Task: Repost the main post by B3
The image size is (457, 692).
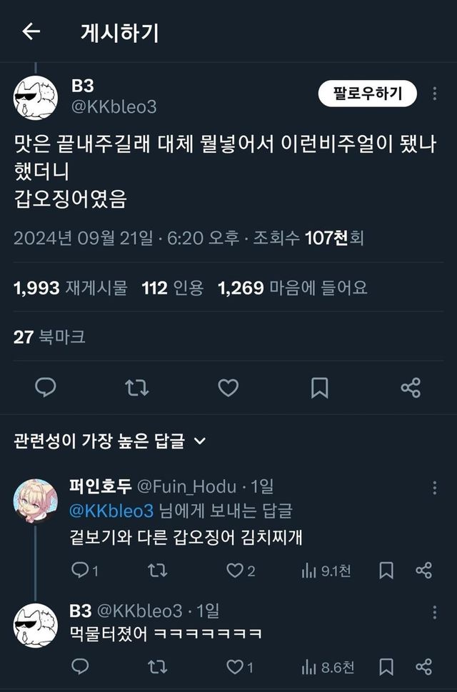Action: point(136,388)
